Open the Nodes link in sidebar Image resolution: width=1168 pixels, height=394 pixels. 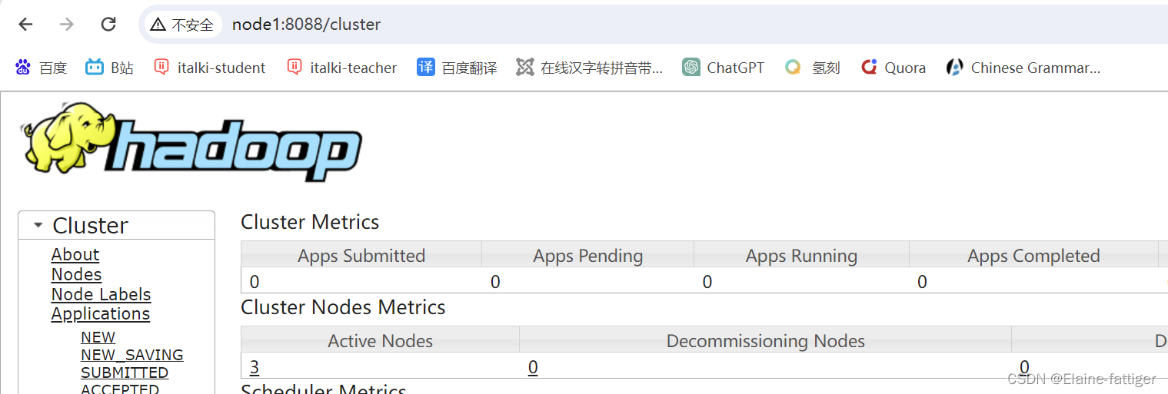coord(76,274)
